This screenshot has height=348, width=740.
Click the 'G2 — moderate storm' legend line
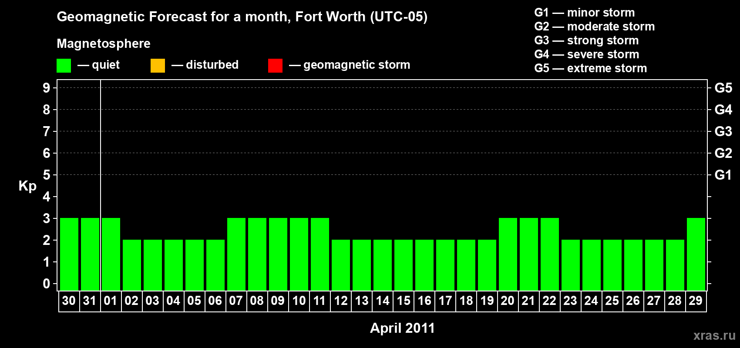(x=594, y=27)
